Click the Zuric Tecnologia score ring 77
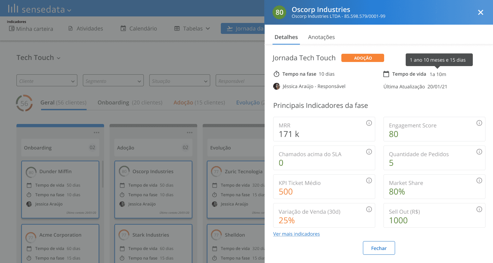 (216, 172)
